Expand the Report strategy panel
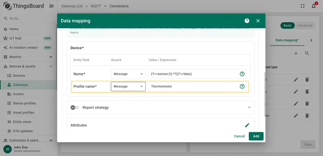 [249, 108]
